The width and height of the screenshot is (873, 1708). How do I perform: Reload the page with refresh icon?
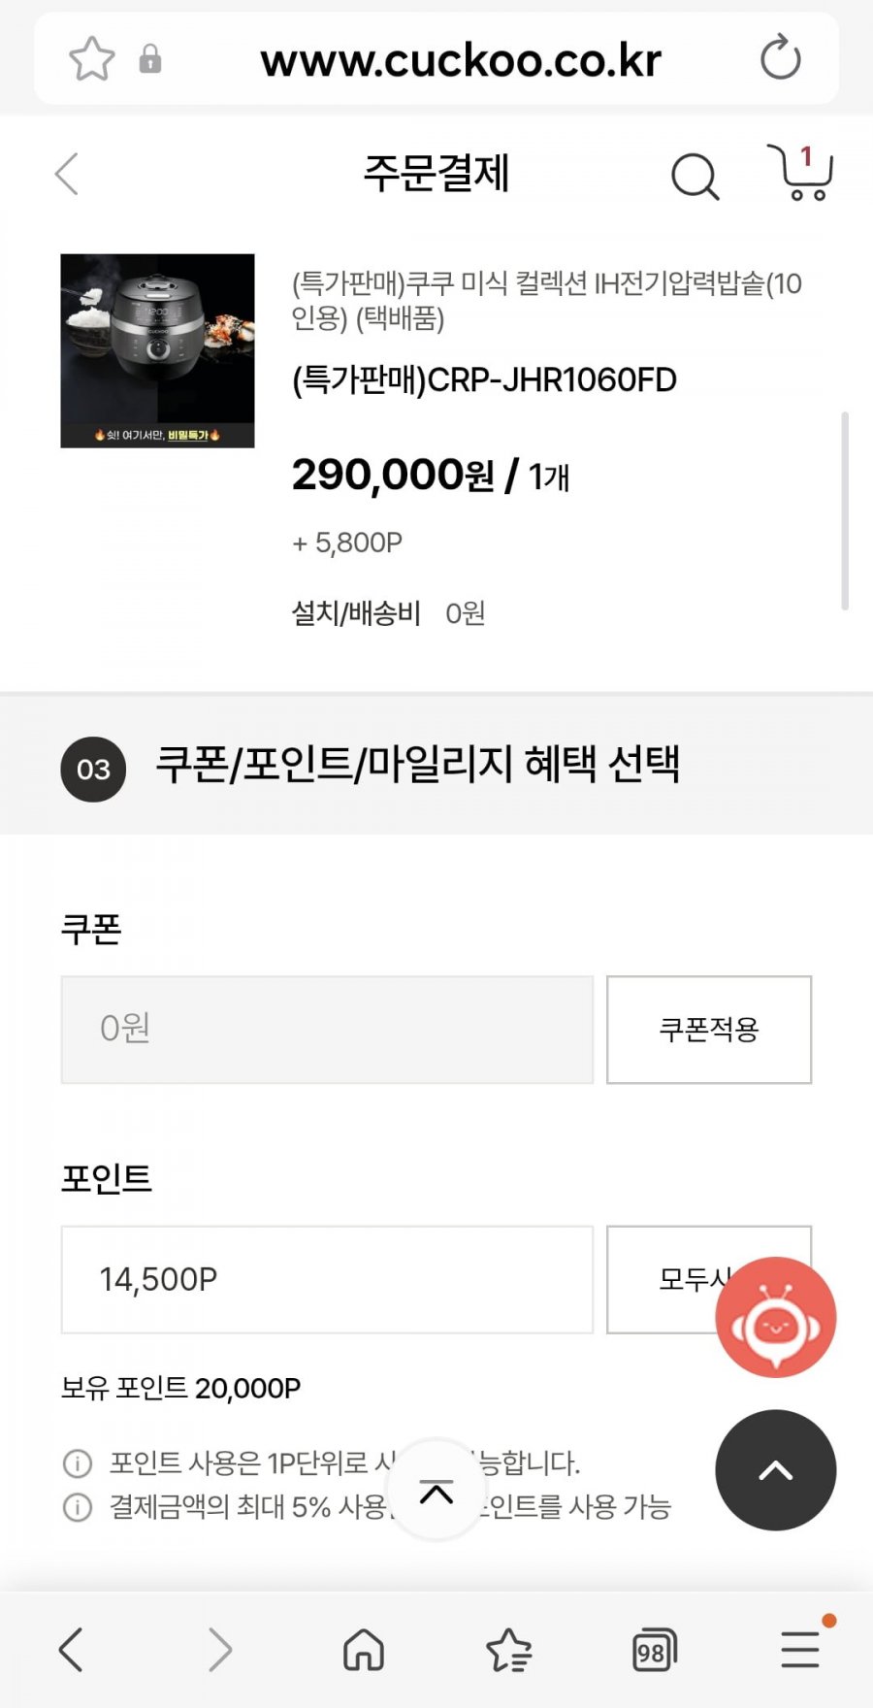click(x=780, y=58)
